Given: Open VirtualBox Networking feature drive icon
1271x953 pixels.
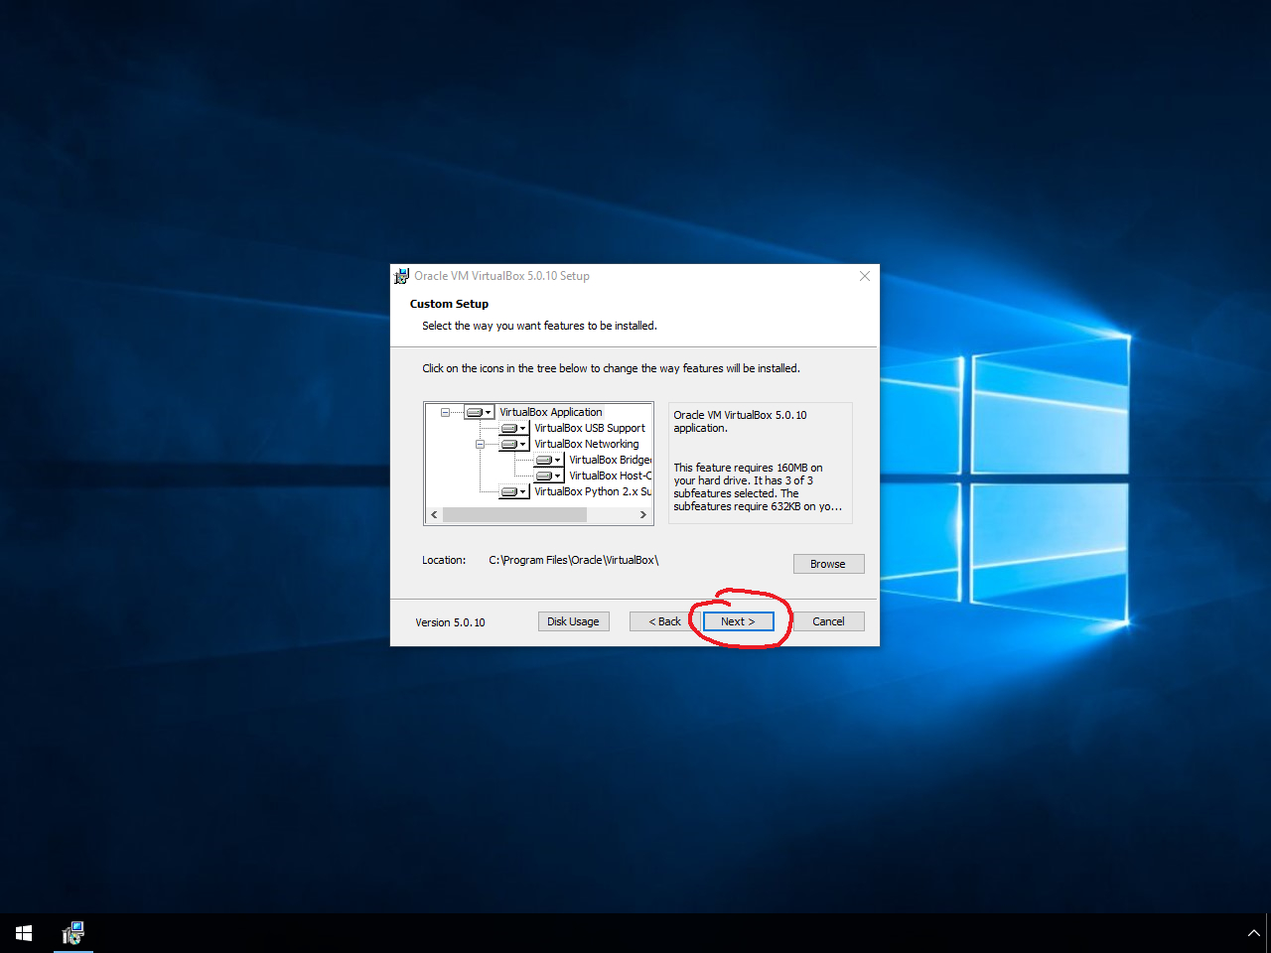Looking at the screenshot, I should (x=513, y=444).
